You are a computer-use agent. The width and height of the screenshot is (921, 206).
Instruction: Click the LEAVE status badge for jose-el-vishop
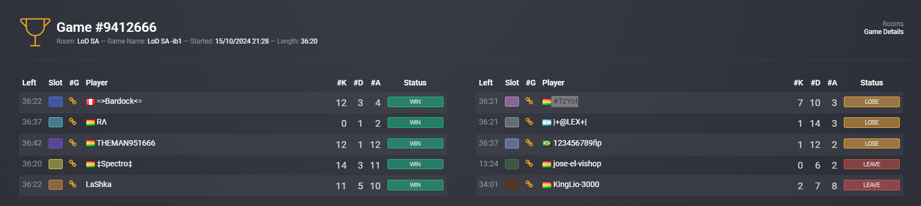pyautogui.click(x=871, y=164)
